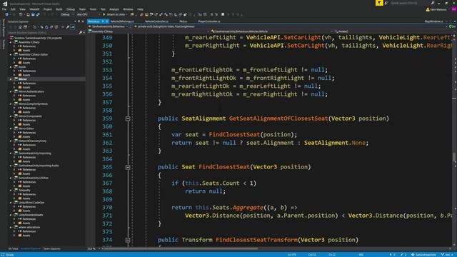Open the Project menu

[48, 9]
